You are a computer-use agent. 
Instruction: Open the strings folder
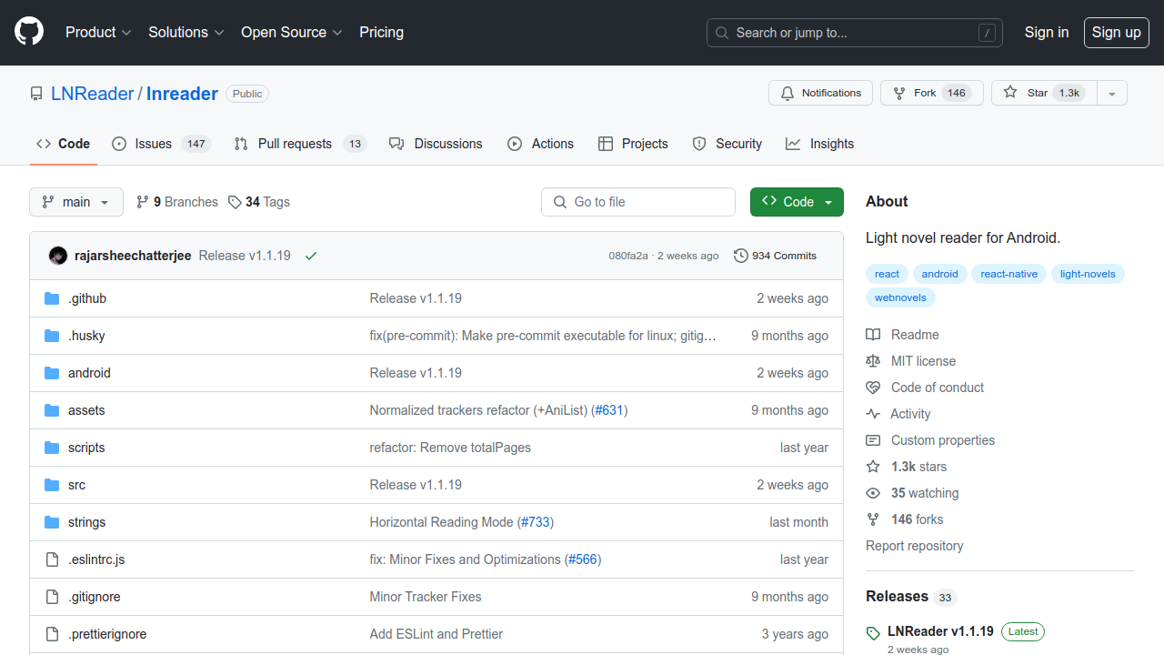[86, 522]
